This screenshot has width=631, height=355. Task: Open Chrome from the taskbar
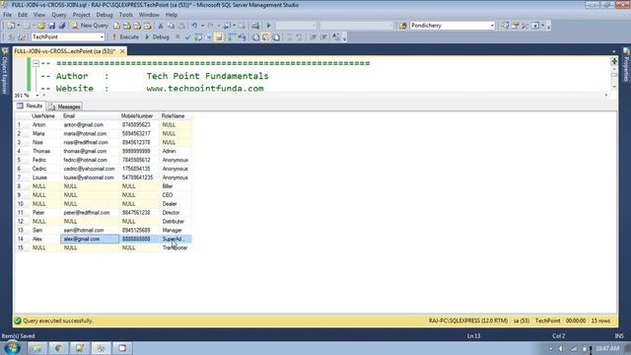tap(59, 348)
